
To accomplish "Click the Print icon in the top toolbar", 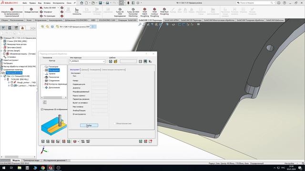I will [107, 3].
